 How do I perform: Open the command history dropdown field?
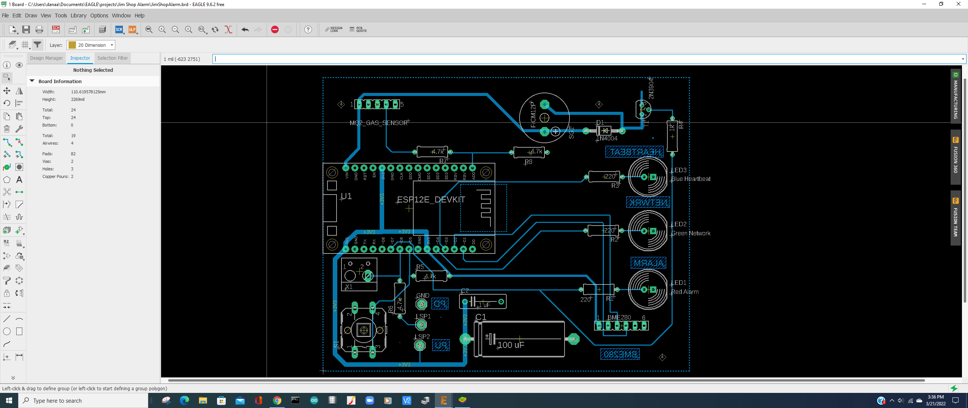962,59
